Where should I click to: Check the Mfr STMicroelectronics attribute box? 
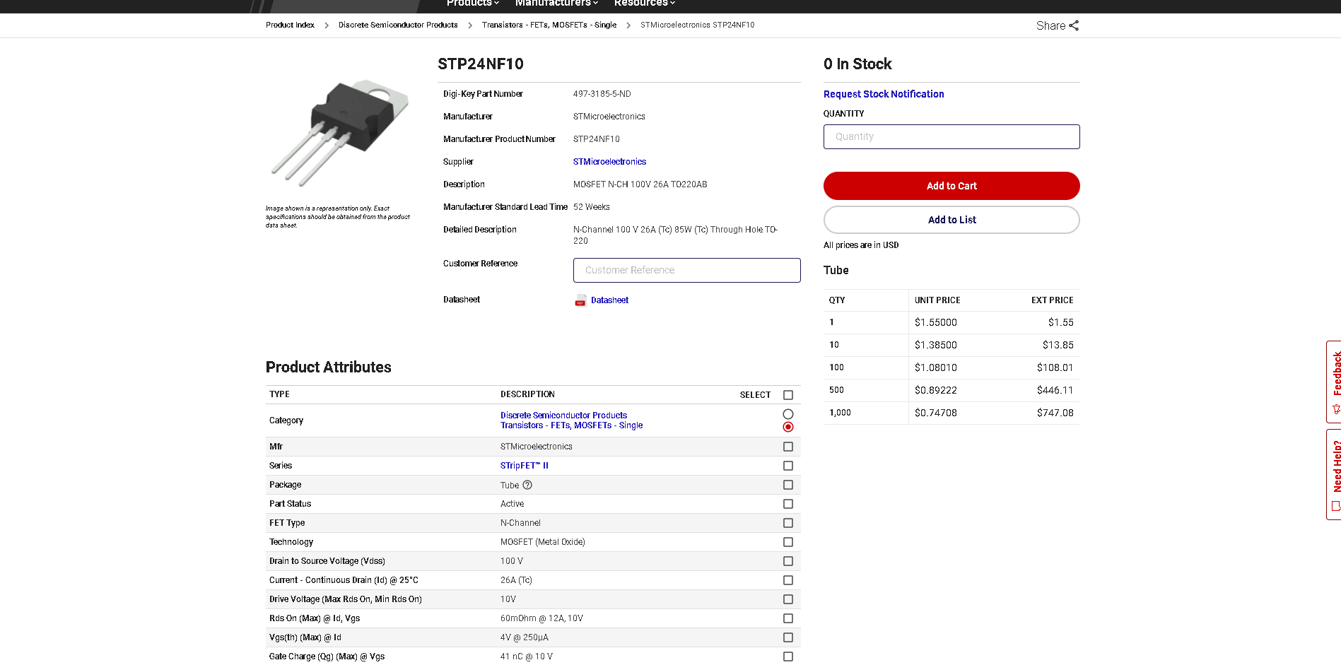pos(788,447)
